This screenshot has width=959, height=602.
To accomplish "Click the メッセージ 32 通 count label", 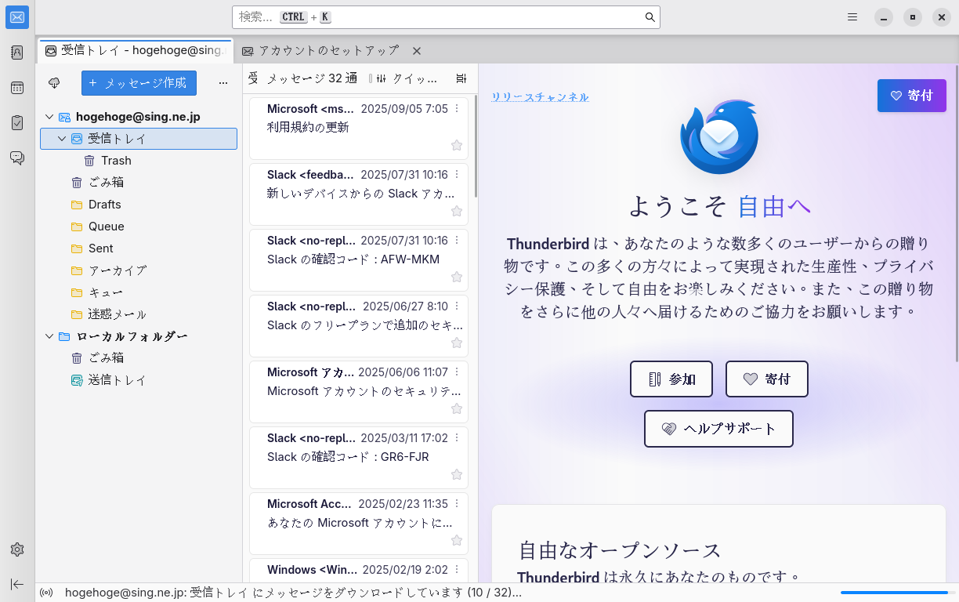I will coord(312,78).
